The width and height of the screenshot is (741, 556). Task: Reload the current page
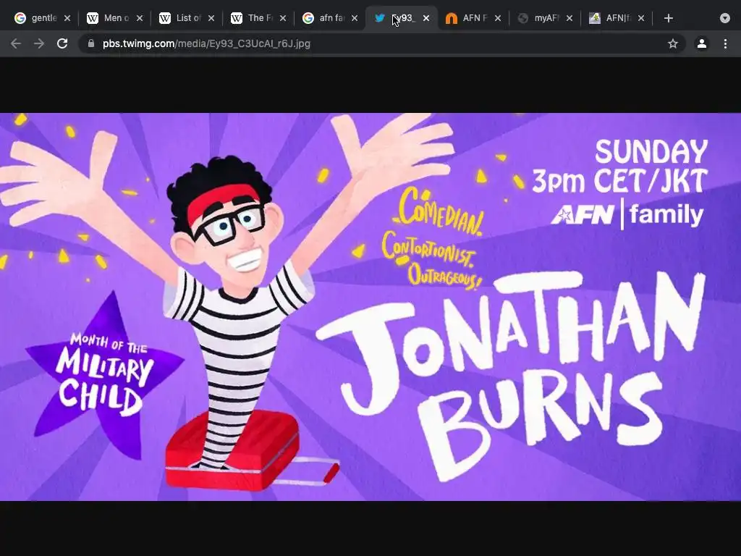pyautogui.click(x=62, y=43)
